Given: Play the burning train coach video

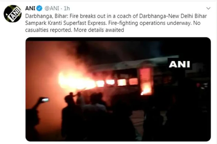Looking at the screenshot, I should [118, 89].
